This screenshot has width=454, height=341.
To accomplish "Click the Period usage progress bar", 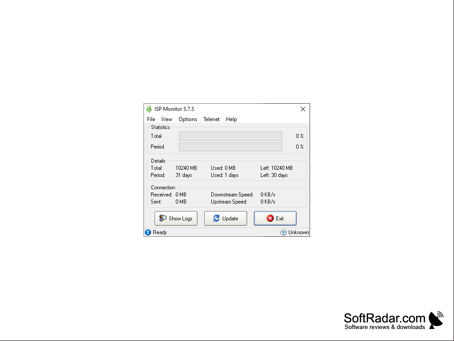I will tap(230, 147).
